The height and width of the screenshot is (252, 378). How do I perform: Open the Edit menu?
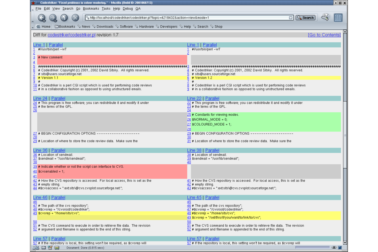pyautogui.click(x=47, y=9)
